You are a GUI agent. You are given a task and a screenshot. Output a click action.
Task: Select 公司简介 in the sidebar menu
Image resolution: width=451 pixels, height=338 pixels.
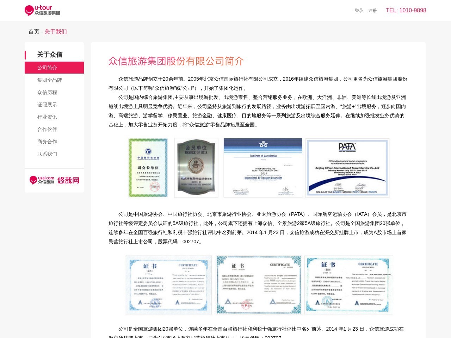click(54, 68)
